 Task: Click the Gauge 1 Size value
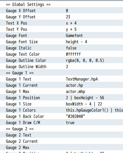(84, 104)
